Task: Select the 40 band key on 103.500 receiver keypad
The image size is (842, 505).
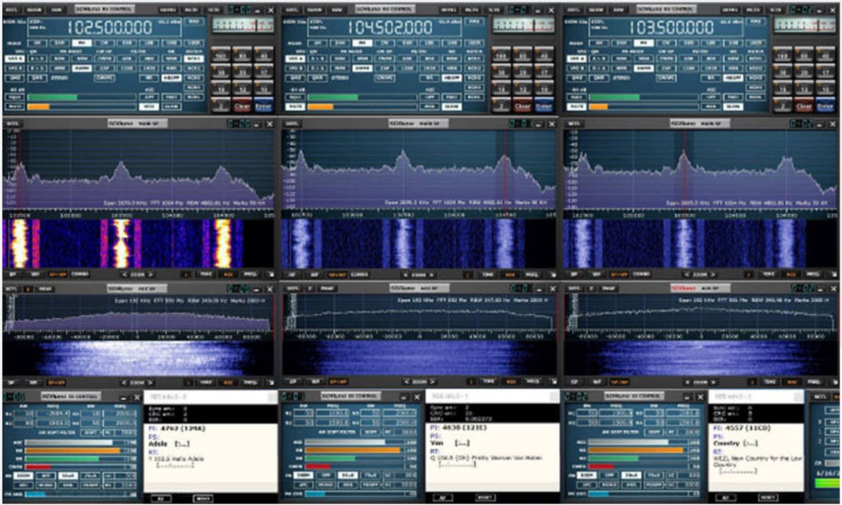Action: pos(826,55)
